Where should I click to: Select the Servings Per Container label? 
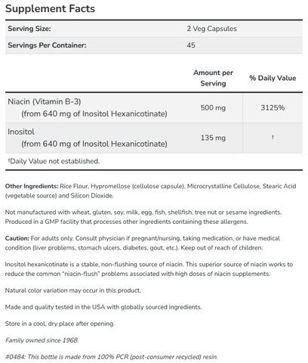point(47,45)
